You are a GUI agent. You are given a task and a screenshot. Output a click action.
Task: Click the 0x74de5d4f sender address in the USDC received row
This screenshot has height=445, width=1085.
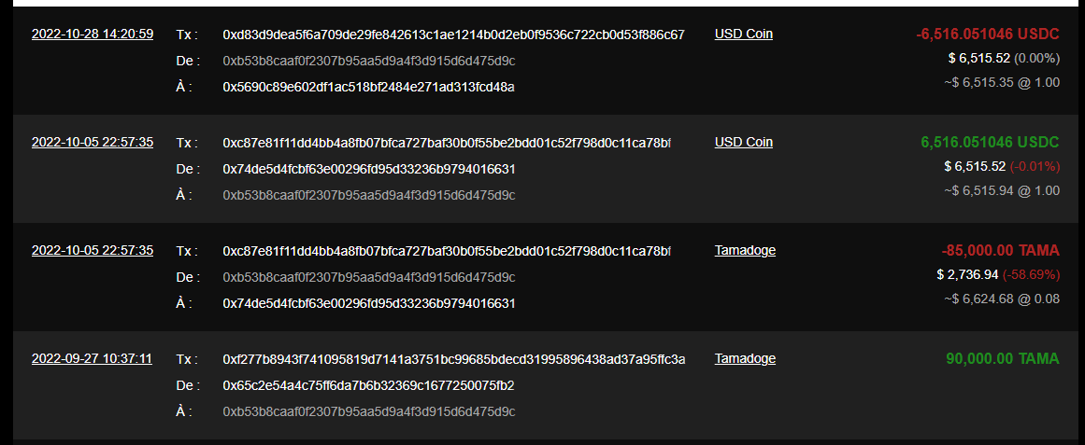(x=368, y=169)
